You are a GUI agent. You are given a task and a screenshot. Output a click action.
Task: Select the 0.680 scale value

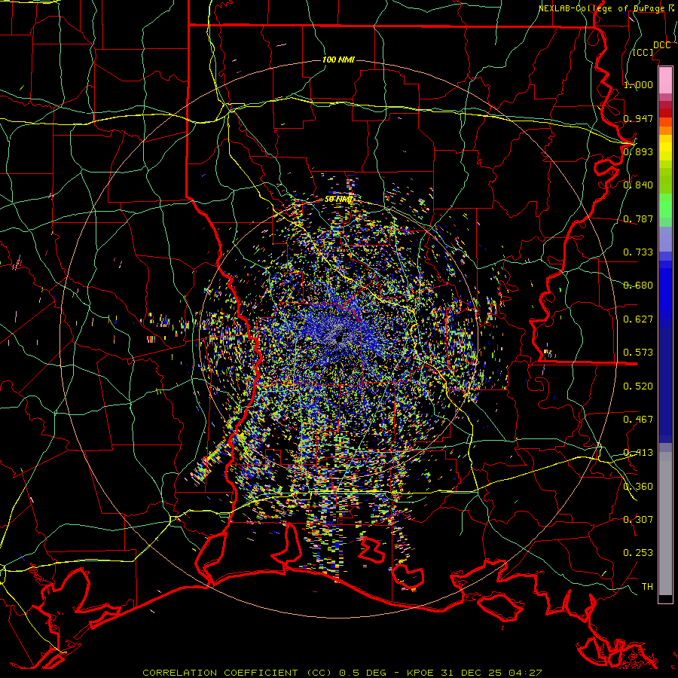(x=638, y=286)
